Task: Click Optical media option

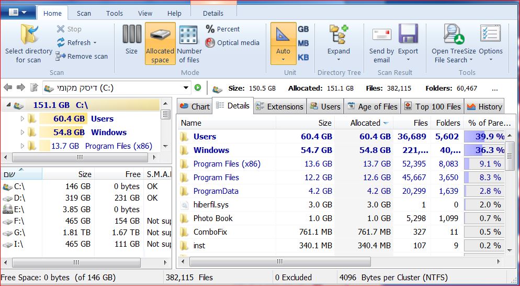Action: 232,43
